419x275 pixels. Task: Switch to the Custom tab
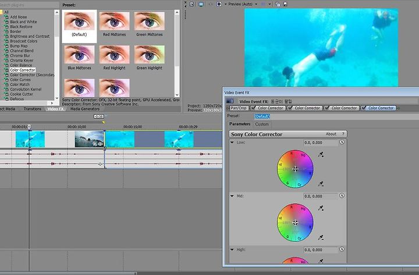pos(262,124)
